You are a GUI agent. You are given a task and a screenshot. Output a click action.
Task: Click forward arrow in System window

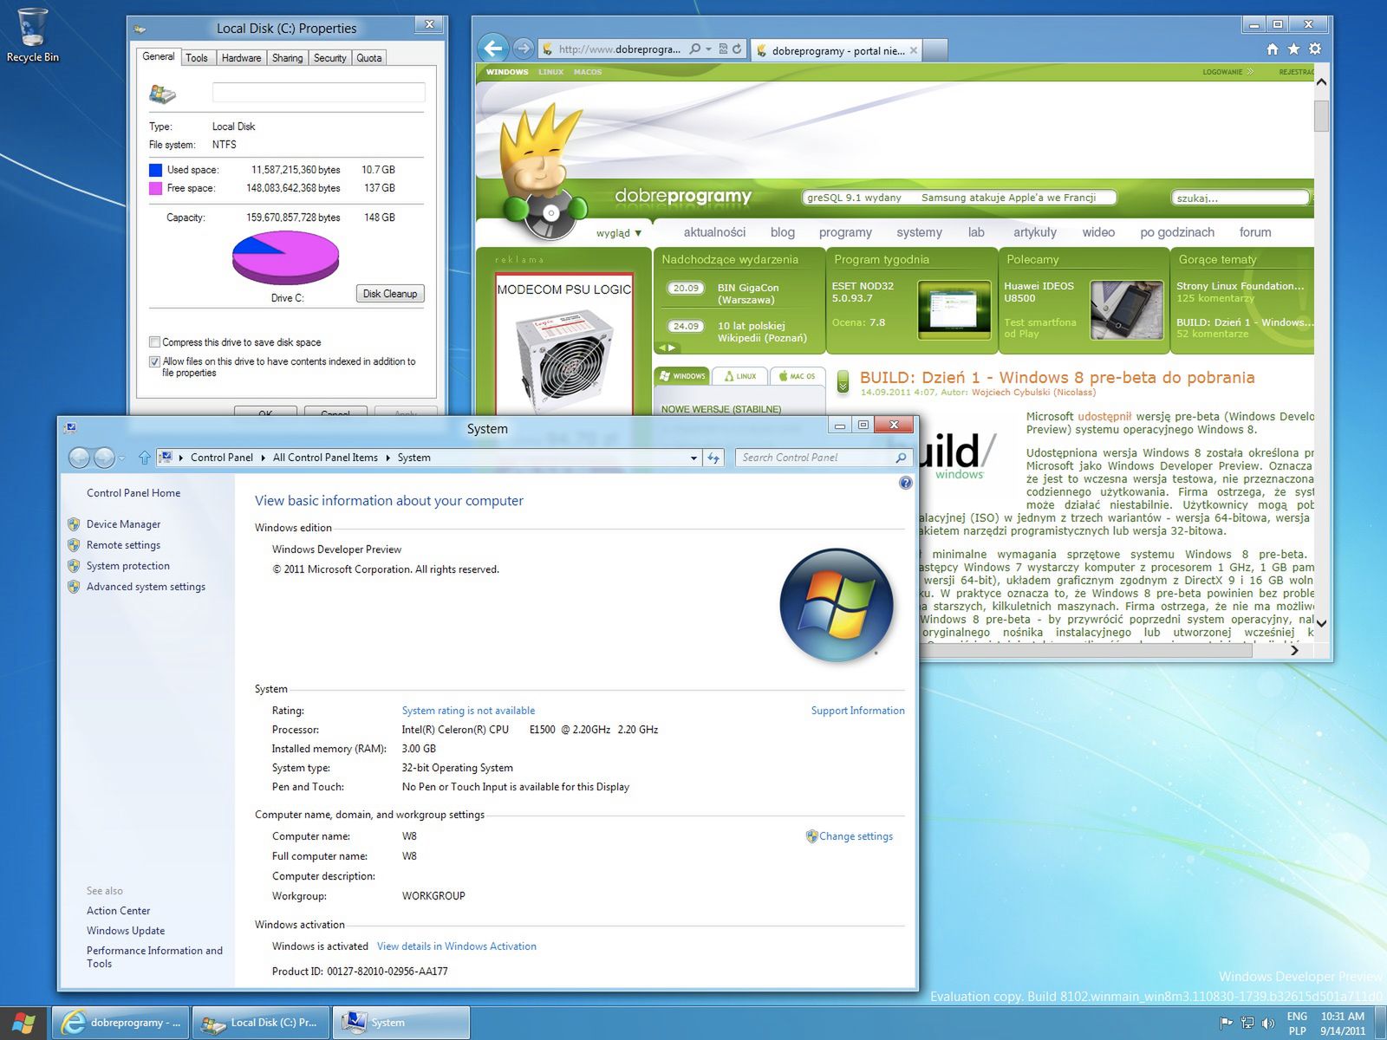pos(104,458)
